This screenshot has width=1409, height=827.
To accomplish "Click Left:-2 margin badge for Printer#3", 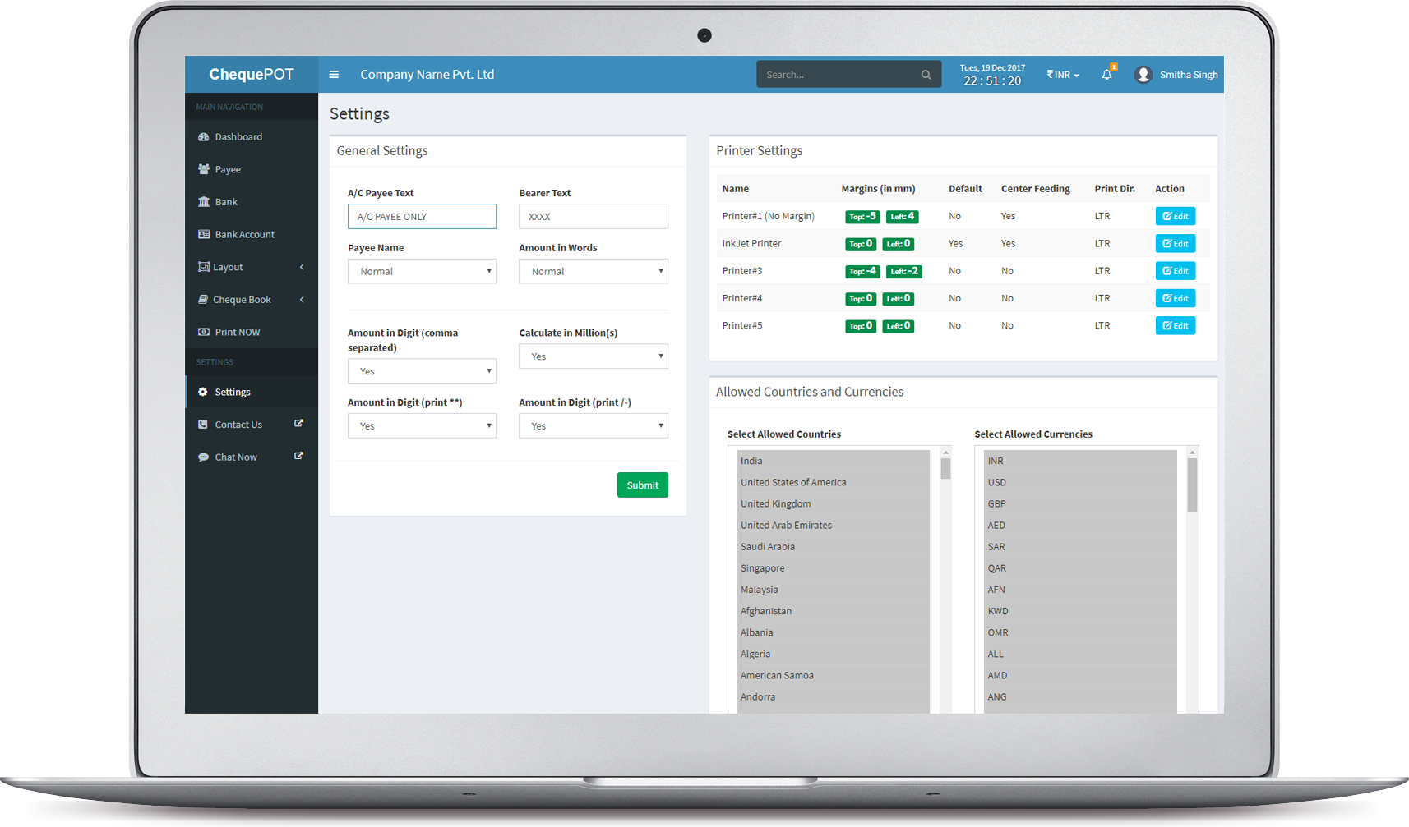I will tap(903, 271).
